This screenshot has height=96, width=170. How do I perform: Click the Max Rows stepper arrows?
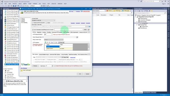(53, 66)
